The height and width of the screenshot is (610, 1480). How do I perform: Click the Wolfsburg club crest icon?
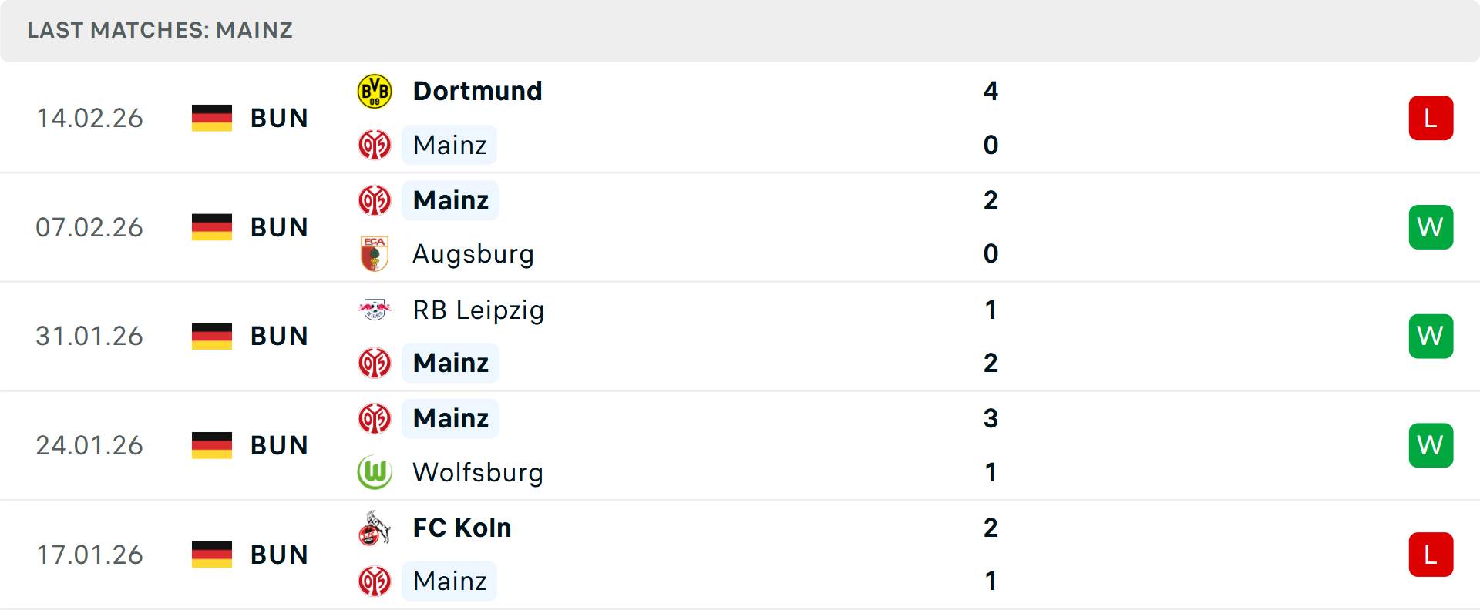(375, 472)
